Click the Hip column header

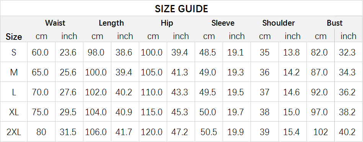pyautogui.click(x=167, y=23)
